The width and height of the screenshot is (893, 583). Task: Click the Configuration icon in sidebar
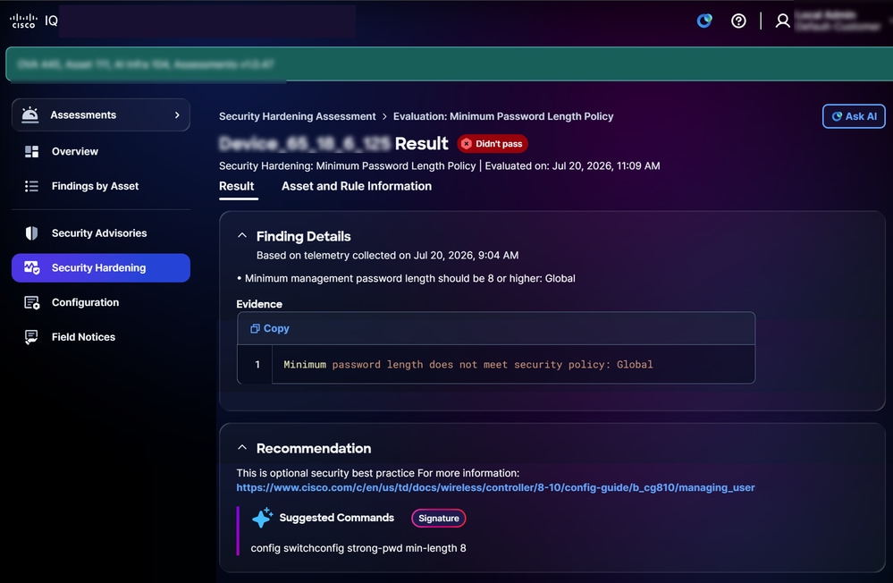pyautogui.click(x=32, y=302)
